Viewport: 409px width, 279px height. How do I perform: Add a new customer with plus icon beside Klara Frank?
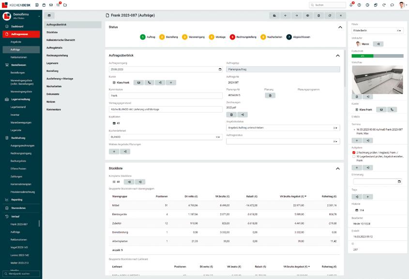tap(171, 83)
